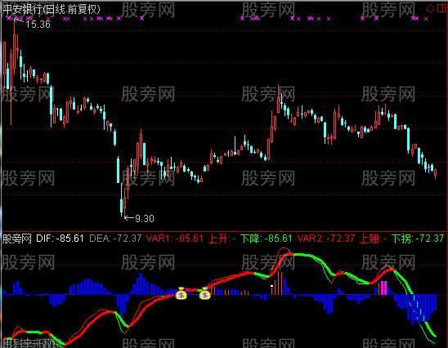Click the left money bag signal icon
The height and width of the screenshot is (348, 448).
(x=181, y=293)
